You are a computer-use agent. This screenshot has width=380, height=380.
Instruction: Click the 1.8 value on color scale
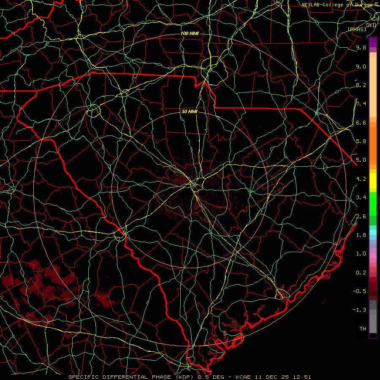(361, 235)
